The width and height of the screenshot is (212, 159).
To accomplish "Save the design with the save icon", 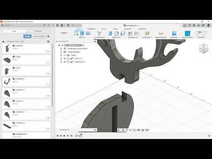I will (x=68, y=25).
